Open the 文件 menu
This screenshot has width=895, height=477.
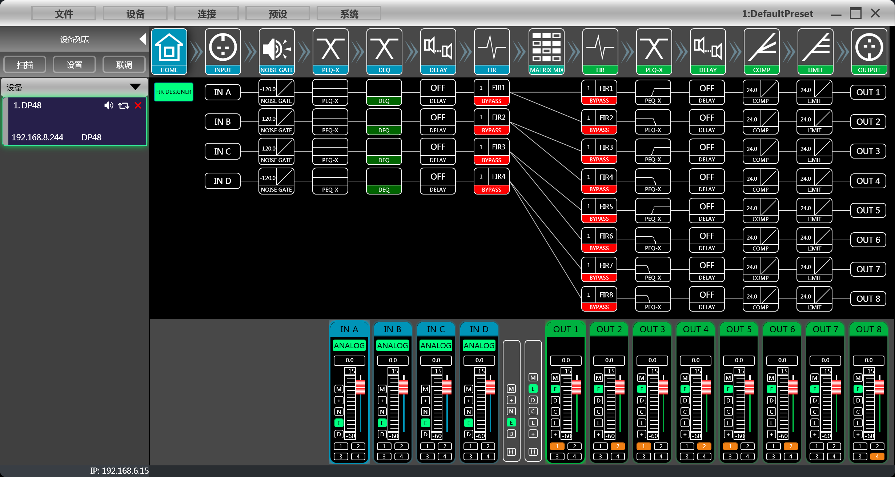coord(64,14)
